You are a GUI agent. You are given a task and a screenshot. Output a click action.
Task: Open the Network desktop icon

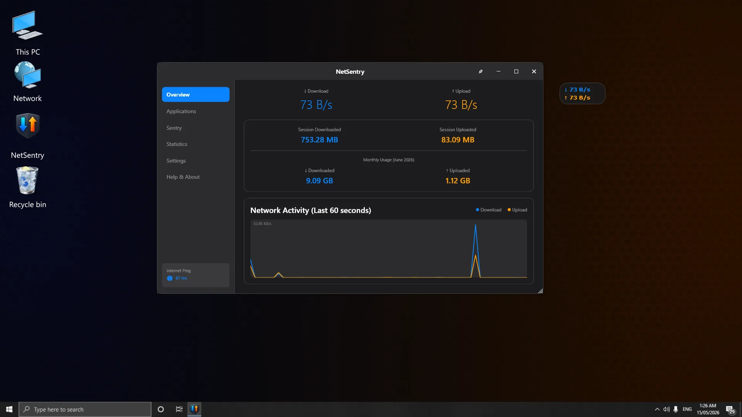coord(27,82)
